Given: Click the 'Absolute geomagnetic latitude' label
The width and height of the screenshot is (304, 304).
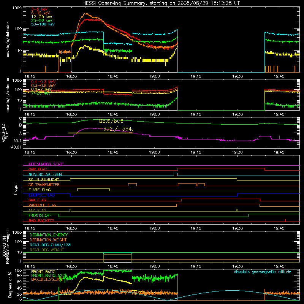Looking at the screenshot, I should (x=263, y=272).
